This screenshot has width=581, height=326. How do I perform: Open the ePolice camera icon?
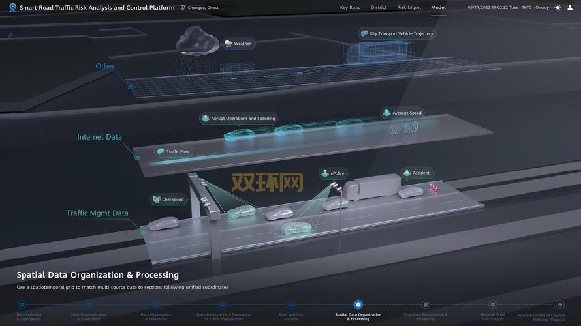point(324,173)
